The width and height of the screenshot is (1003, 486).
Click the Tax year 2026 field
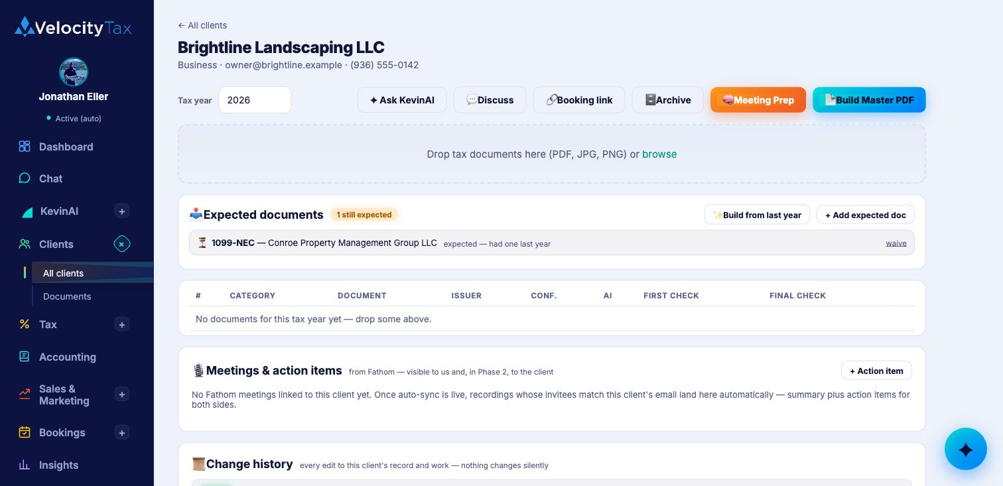[x=255, y=100]
